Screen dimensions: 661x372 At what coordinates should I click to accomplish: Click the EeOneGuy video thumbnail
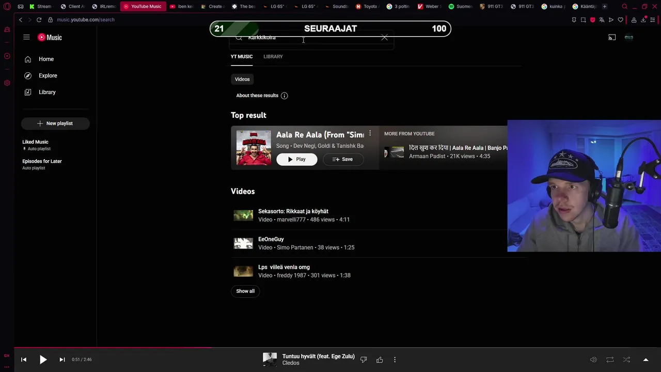[x=243, y=243]
